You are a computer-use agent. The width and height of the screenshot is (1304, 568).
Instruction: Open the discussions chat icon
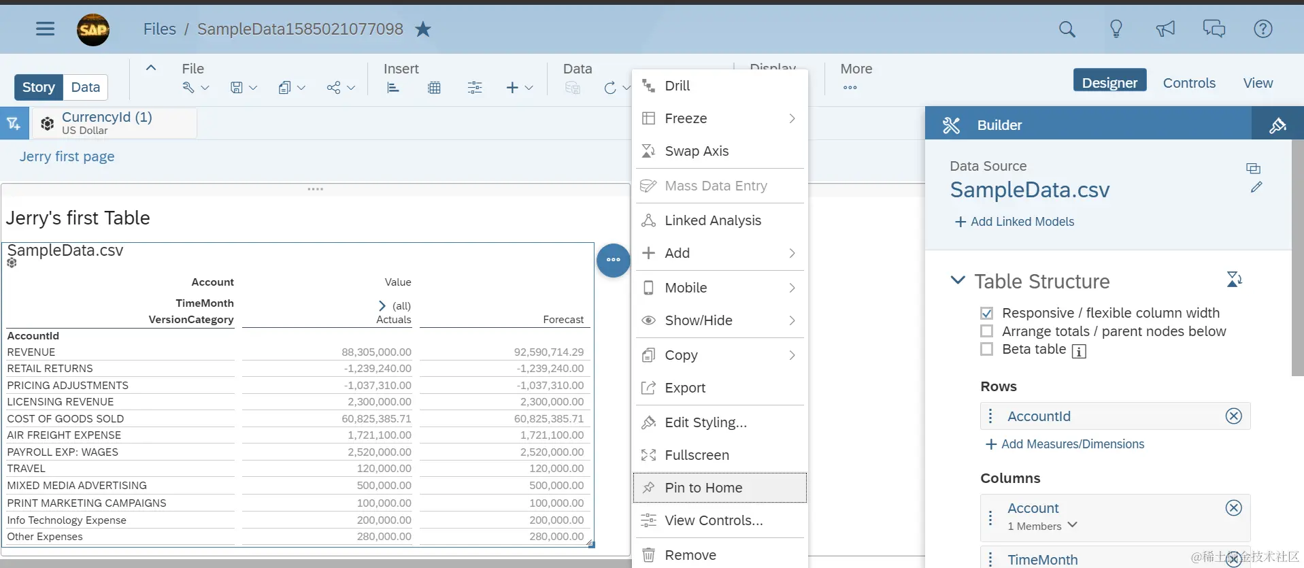coord(1214,29)
